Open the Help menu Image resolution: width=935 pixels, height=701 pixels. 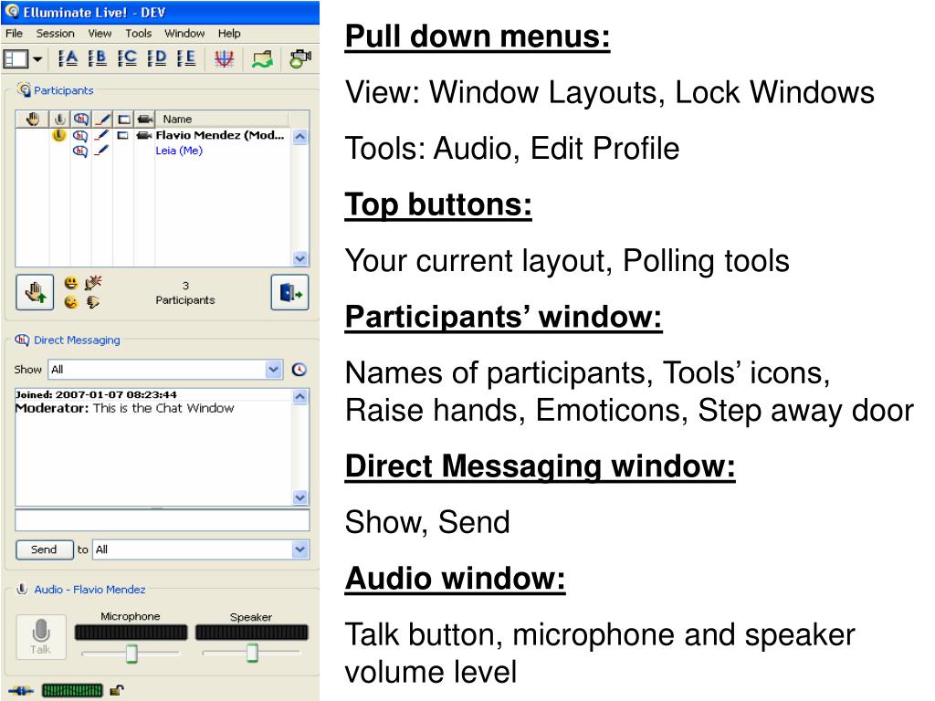pos(229,34)
